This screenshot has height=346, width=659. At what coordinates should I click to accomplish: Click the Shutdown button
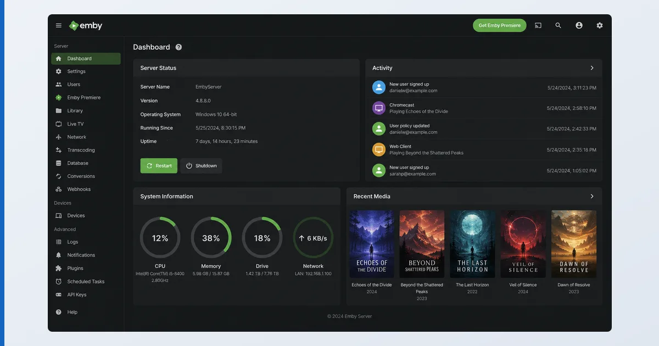(201, 166)
